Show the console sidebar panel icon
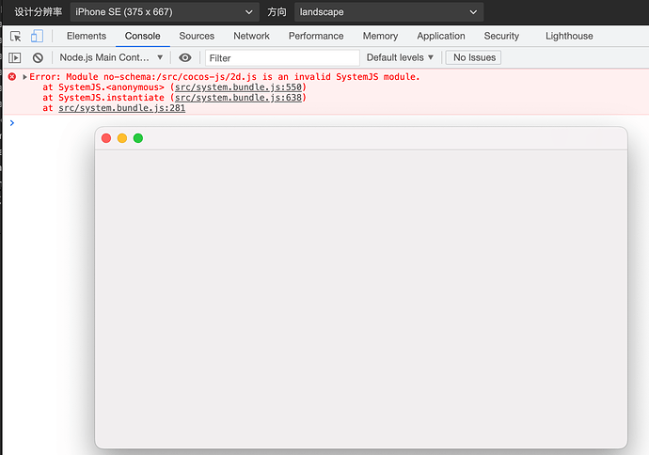This screenshot has width=649, height=455. point(15,57)
